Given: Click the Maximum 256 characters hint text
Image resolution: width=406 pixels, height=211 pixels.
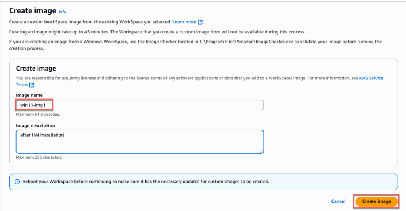Looking at the screenshot, I should tap(39, 157).
